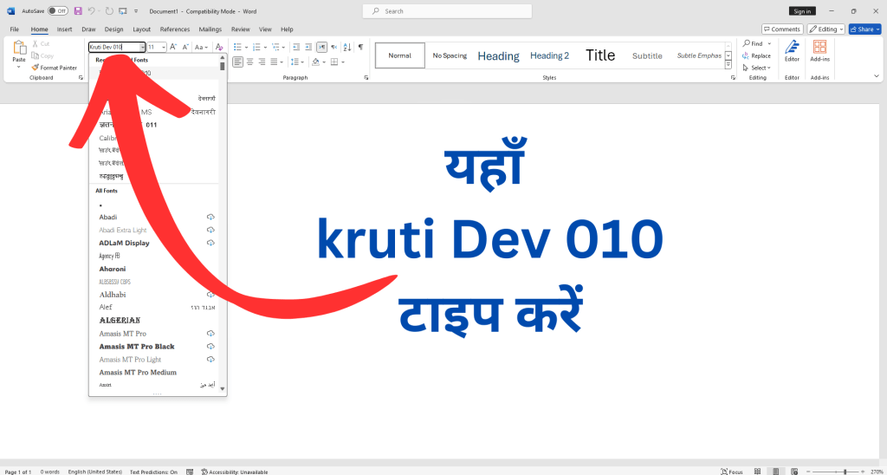Expand the Styles gallery More arrow

728,65
